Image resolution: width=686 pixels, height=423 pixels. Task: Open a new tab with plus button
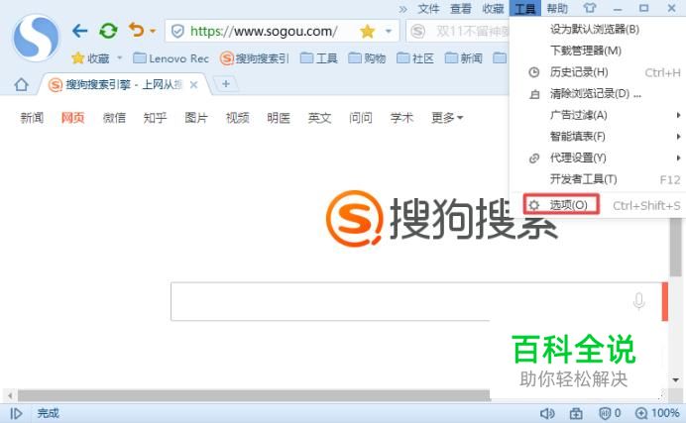coord(226,83)
